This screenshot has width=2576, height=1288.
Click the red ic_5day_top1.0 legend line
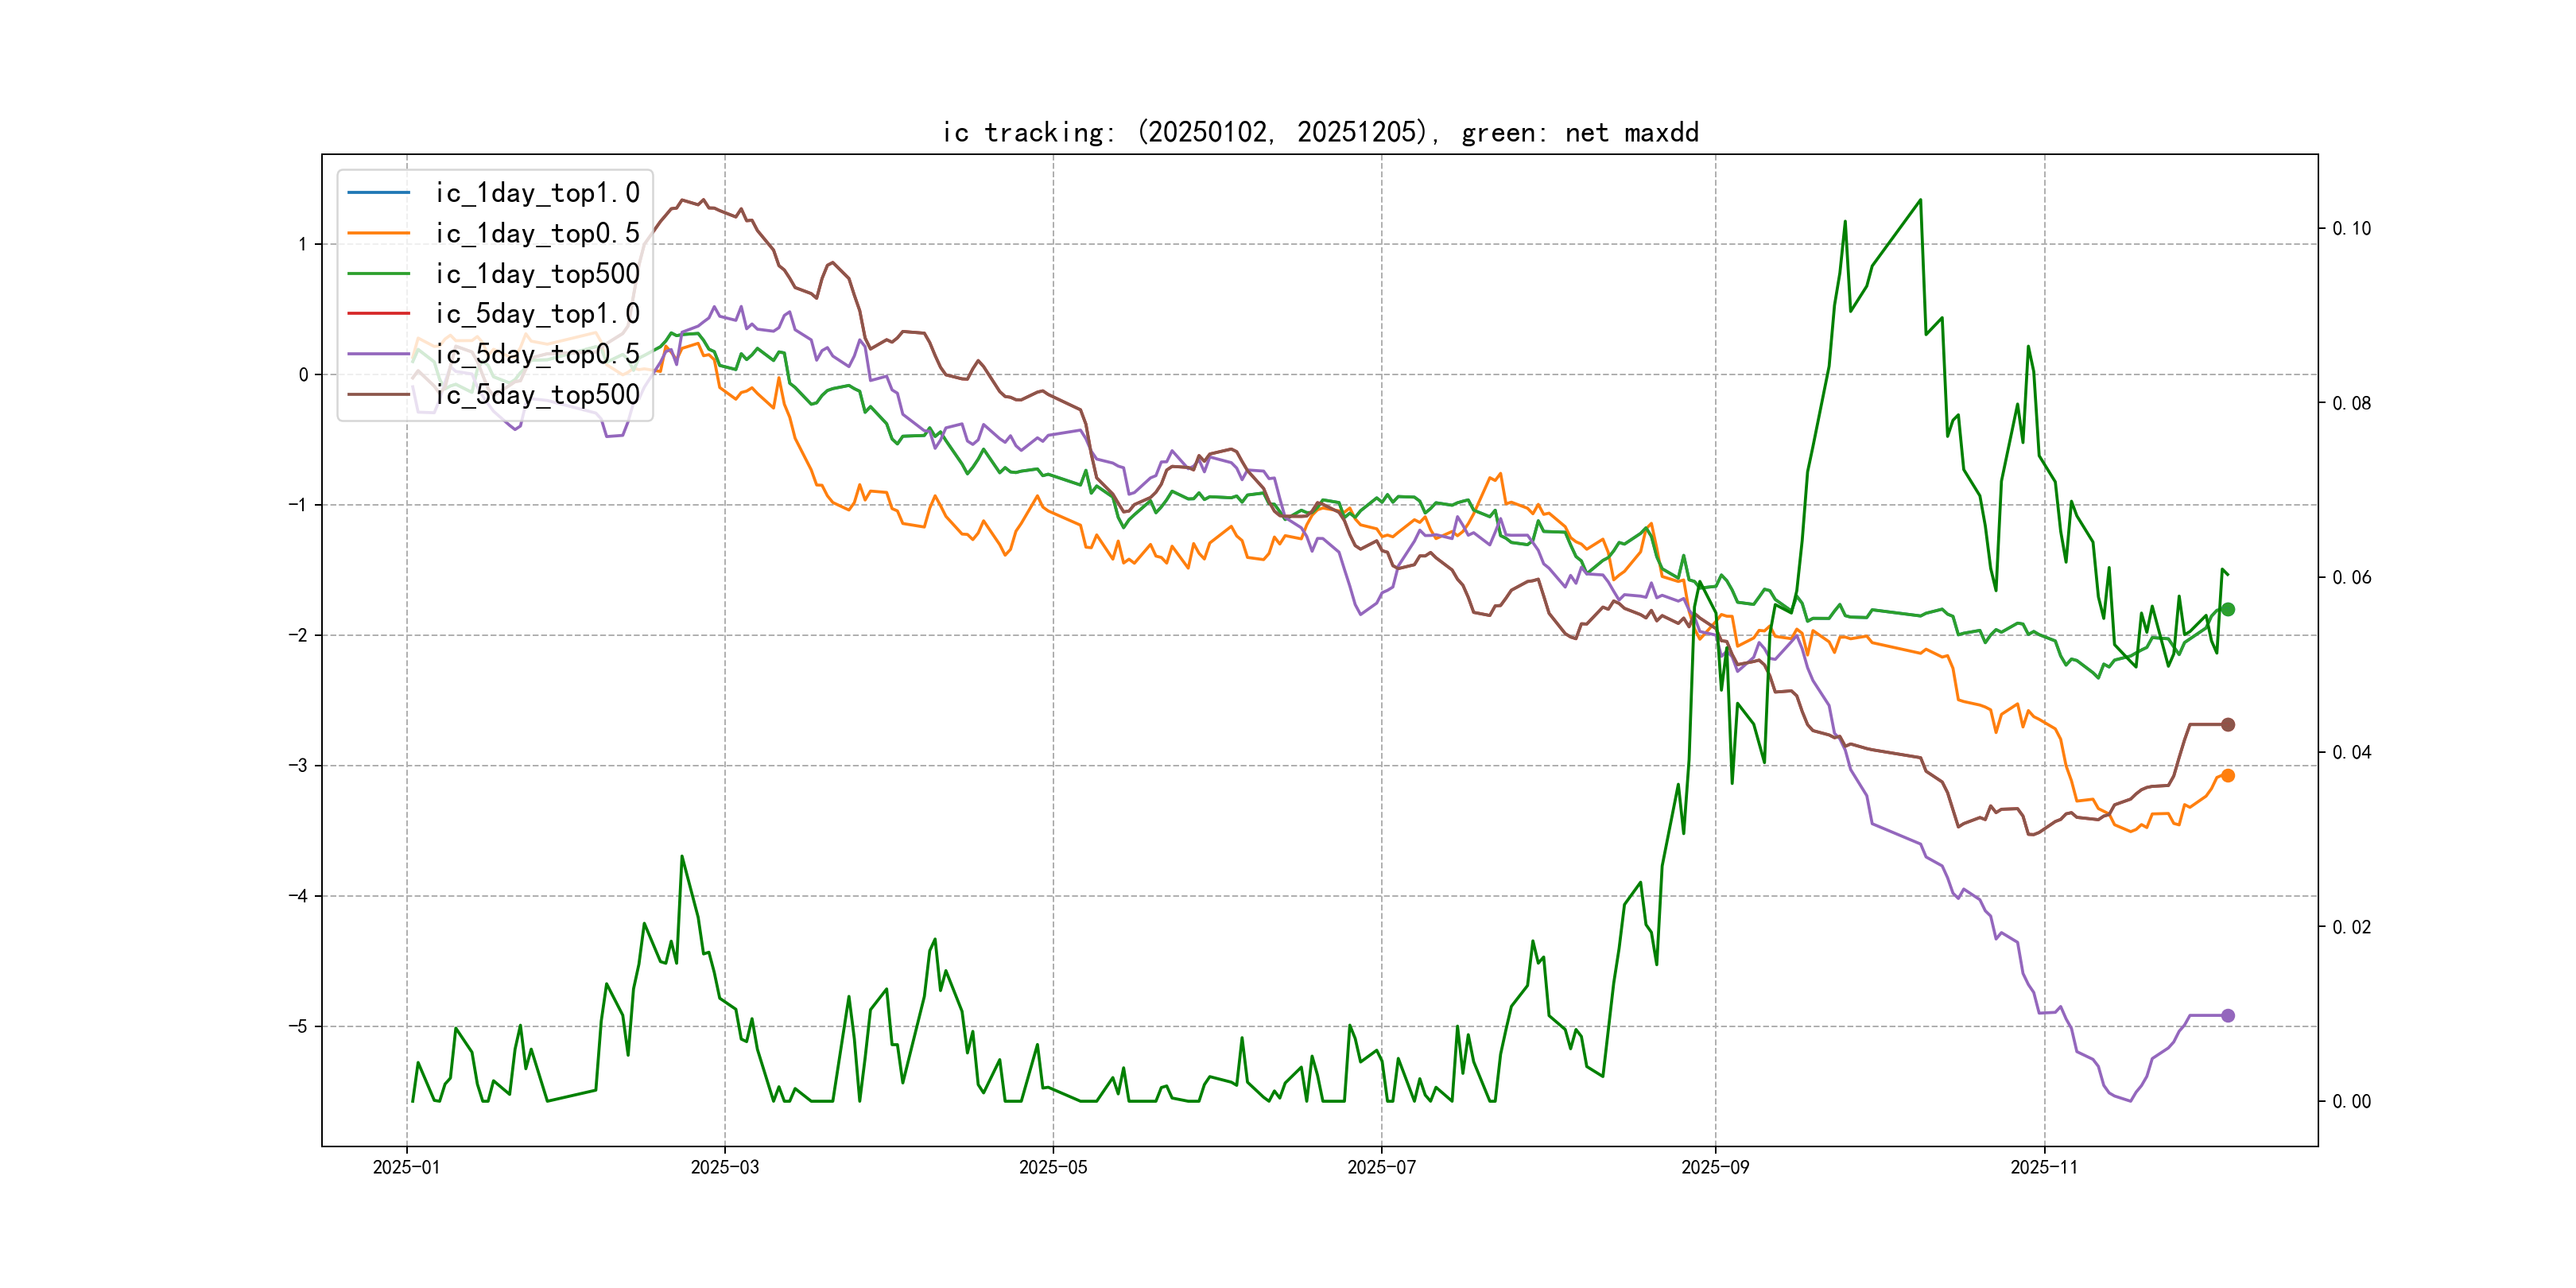[378, 313]
